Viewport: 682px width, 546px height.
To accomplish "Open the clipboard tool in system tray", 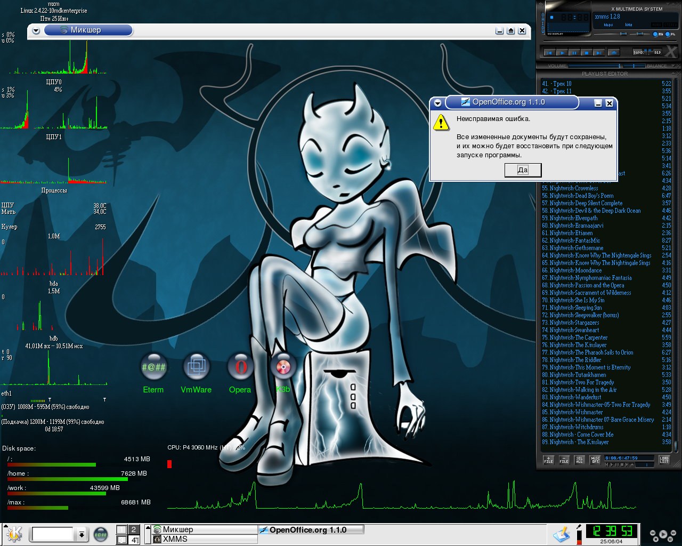I will click(561, 534).
